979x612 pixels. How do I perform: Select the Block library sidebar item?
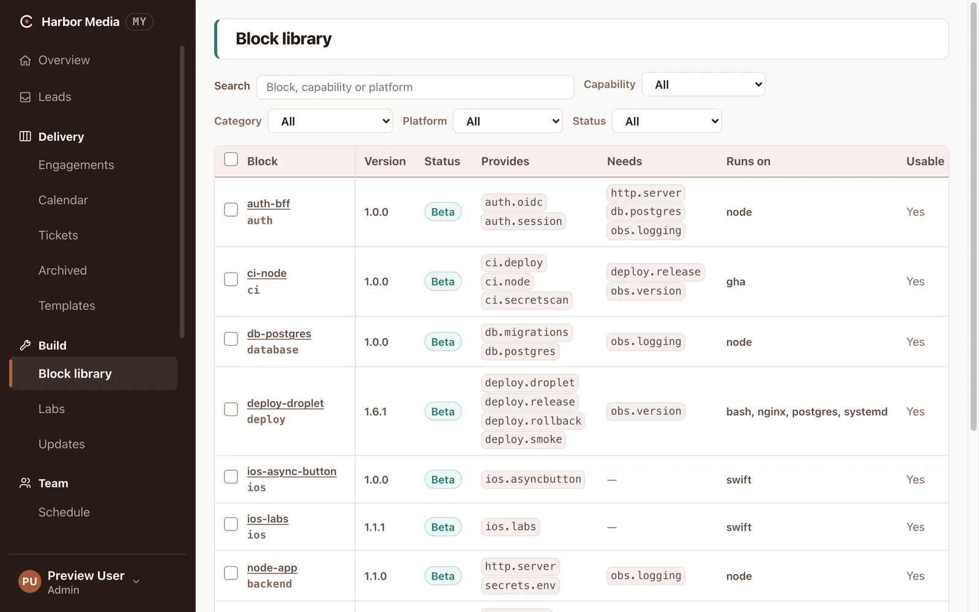[94, 374]
